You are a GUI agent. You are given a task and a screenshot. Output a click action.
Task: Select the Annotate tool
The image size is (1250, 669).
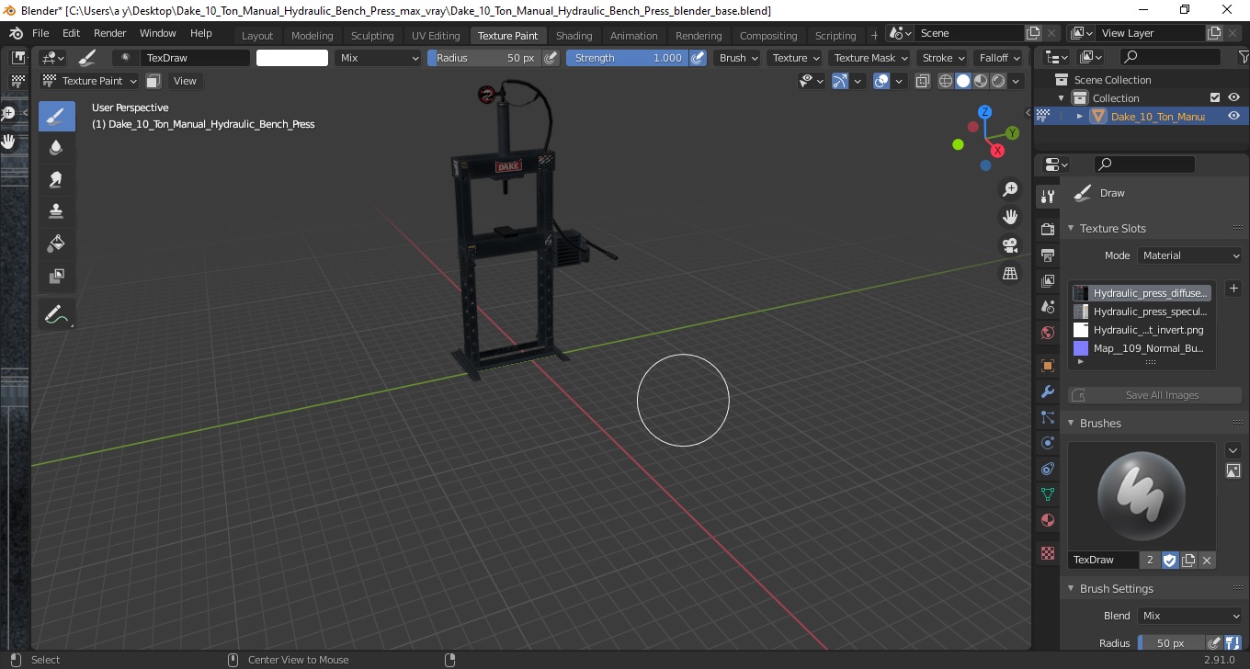point(56,314)
